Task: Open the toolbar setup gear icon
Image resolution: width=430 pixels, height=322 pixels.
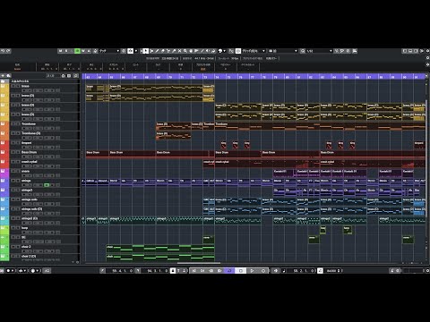Action: pos(427,51)
